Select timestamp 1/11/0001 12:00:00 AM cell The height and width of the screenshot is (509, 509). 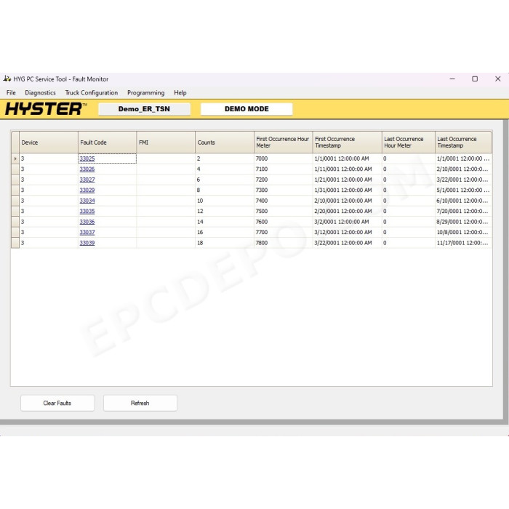(348, 169)
